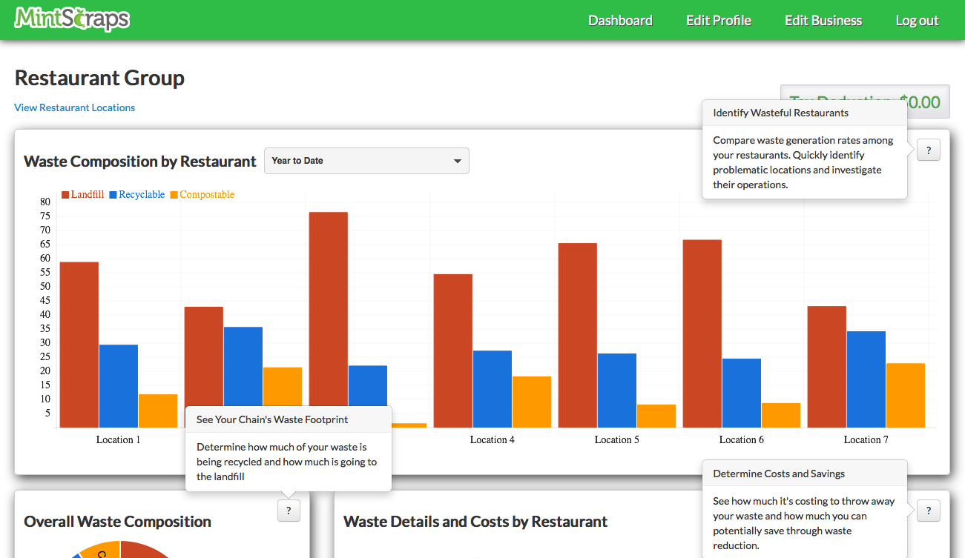Screen dimensions: 965x558
Task: Click the help button on Waste Details and Costs
Action: pos(929,511)
